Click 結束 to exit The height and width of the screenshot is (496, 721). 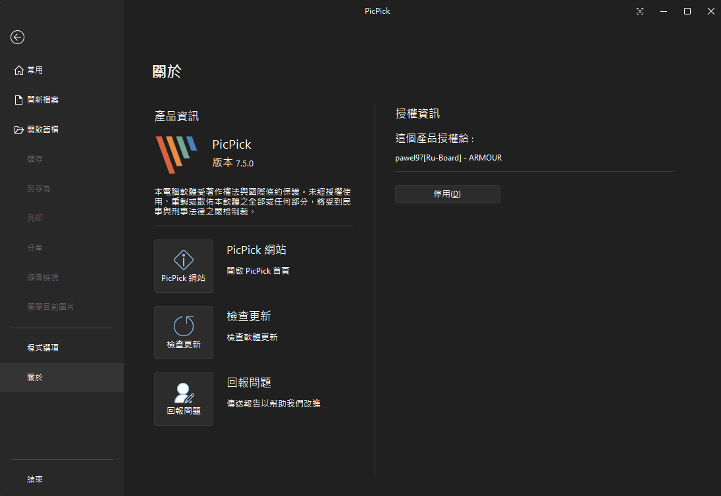[x=62, y=479]
